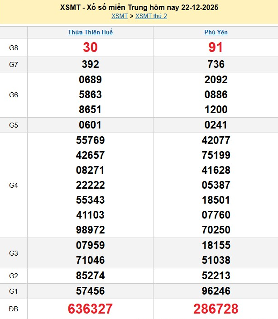Select G4 number 70250
Image resolution: width=278 pixels, height=319 pixels.
click(x=216, y=230)
